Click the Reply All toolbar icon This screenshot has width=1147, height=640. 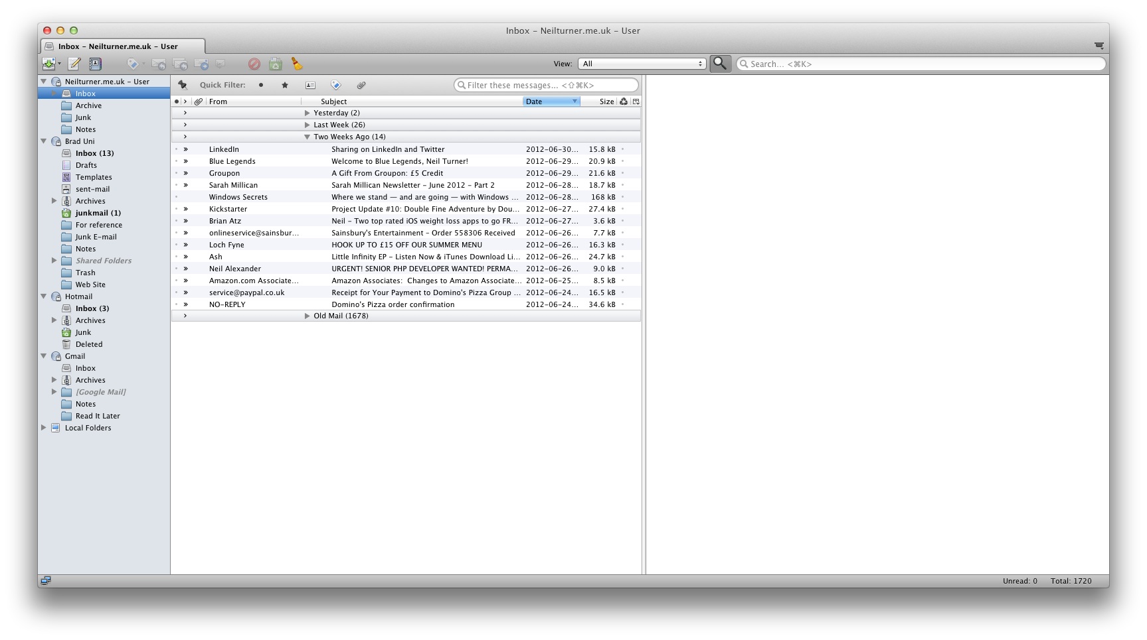point(179,63)
